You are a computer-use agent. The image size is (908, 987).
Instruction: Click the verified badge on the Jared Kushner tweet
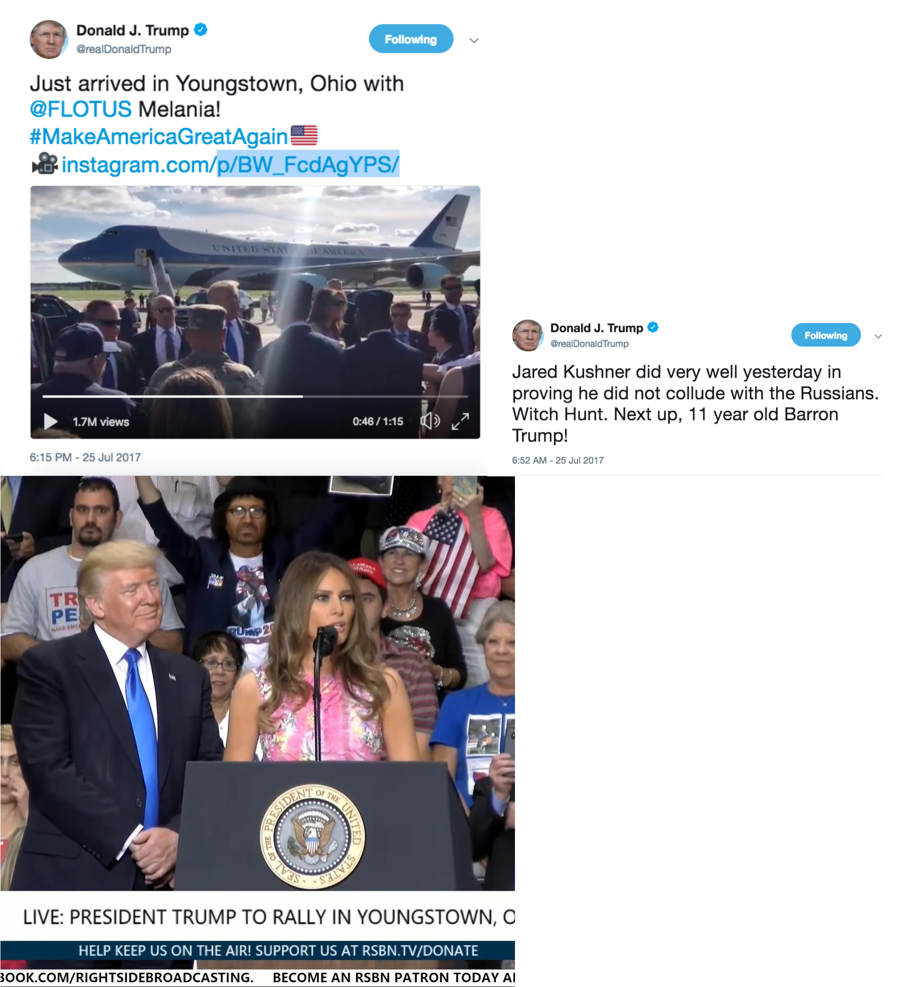pyautogui.click(x=653, y=327)
